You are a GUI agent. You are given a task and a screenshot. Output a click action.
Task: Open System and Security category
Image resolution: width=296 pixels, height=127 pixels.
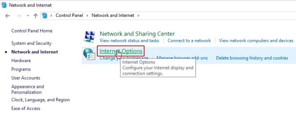coord(31,43)
